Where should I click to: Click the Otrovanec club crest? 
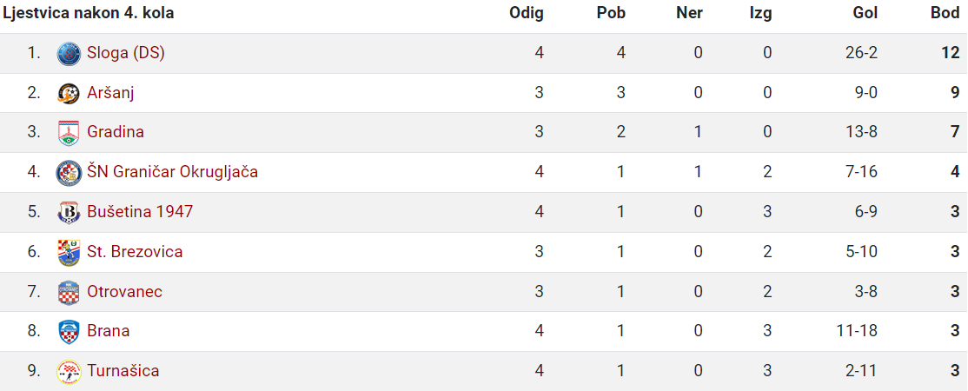pyautogui.click(x=69, y=292)
